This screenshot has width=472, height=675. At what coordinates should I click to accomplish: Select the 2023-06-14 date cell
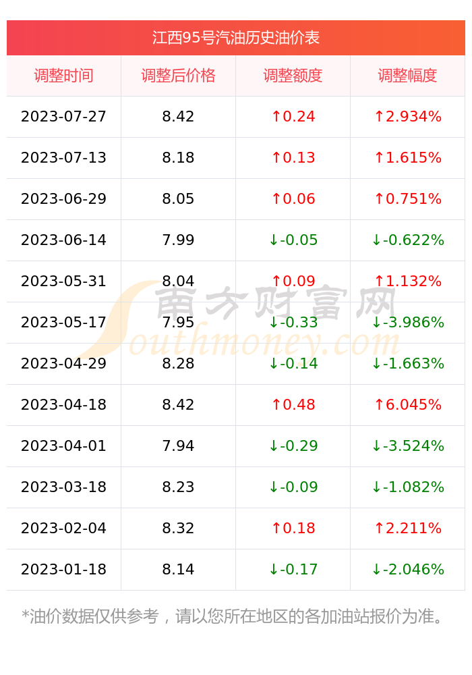pyautogui.click(x=63, y=240)
